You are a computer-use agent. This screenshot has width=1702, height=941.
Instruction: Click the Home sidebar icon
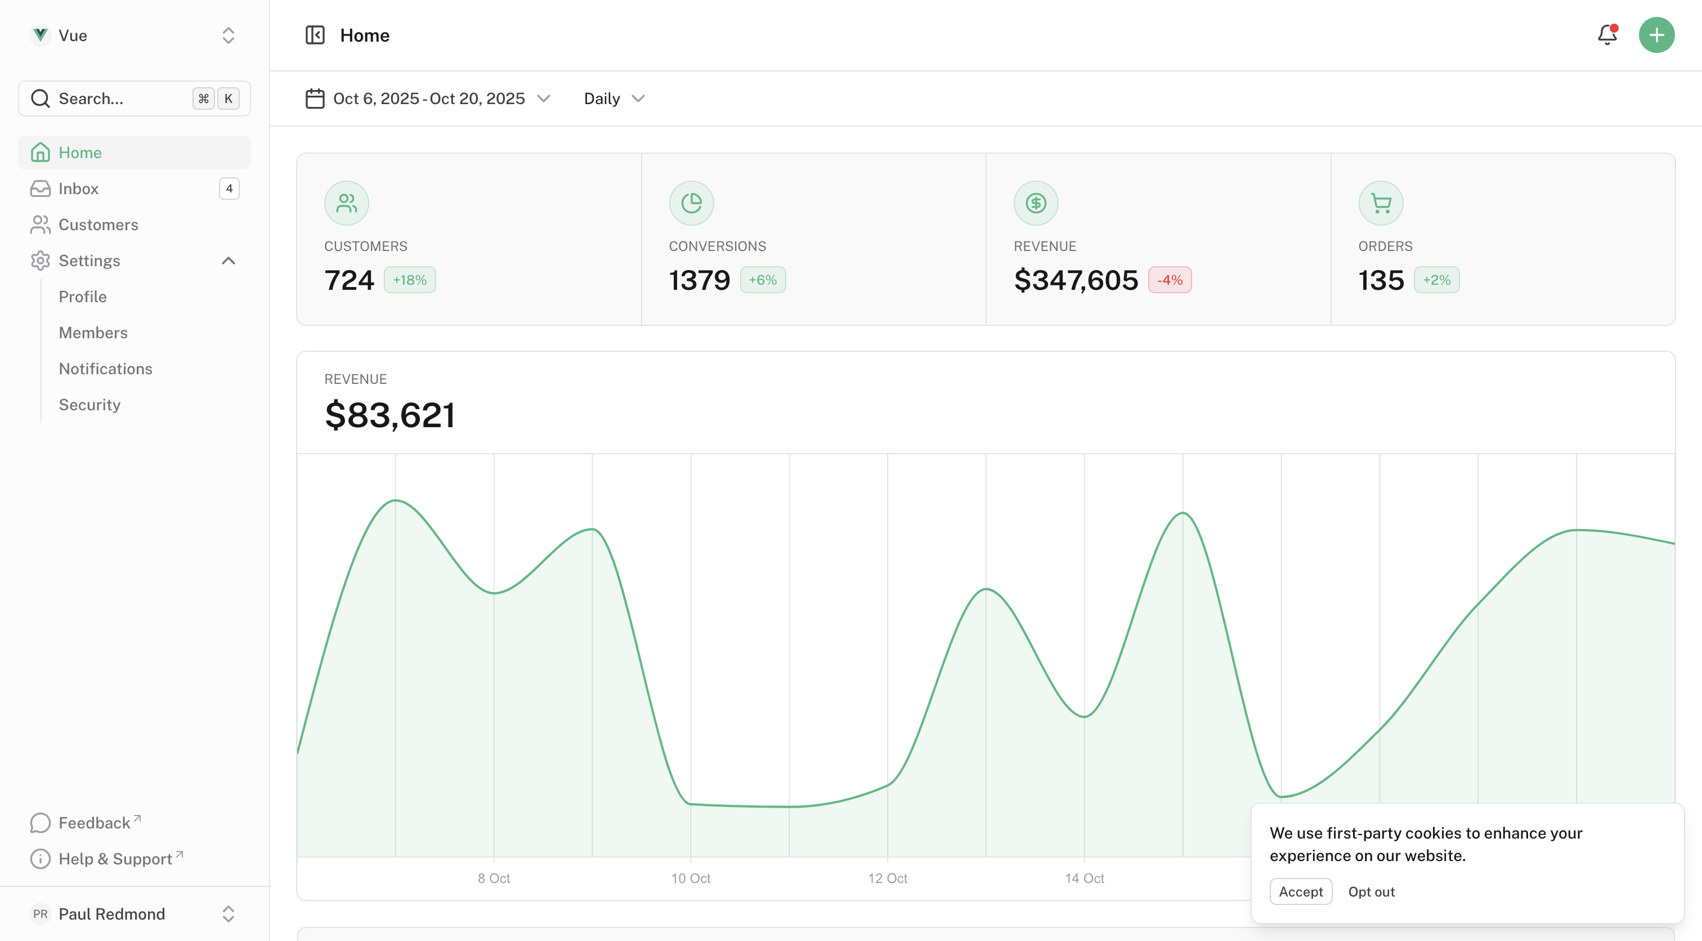[41, 152]
